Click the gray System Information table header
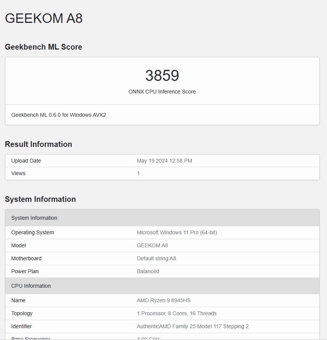 pos(34,218)
